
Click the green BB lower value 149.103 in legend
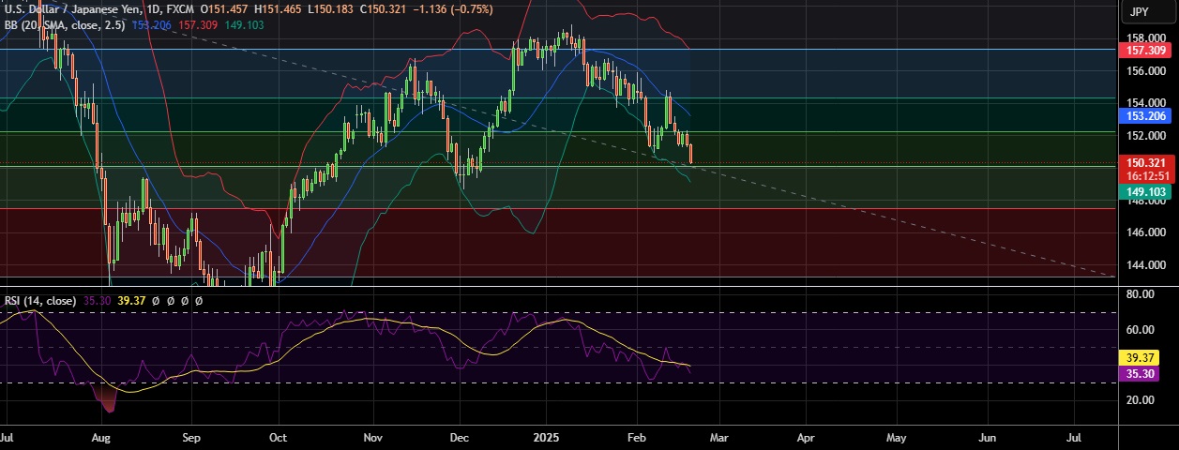243,24
